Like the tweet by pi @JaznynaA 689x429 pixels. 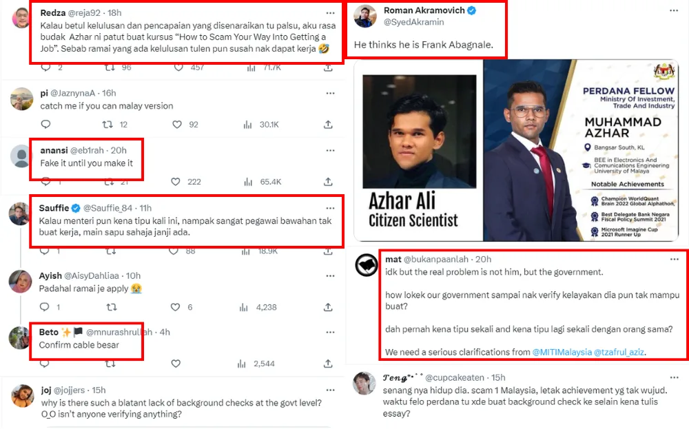(176, 125)
